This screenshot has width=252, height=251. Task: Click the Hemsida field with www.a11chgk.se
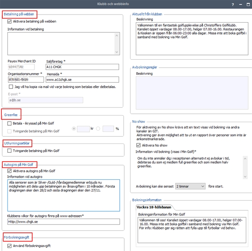click(82, 80)
